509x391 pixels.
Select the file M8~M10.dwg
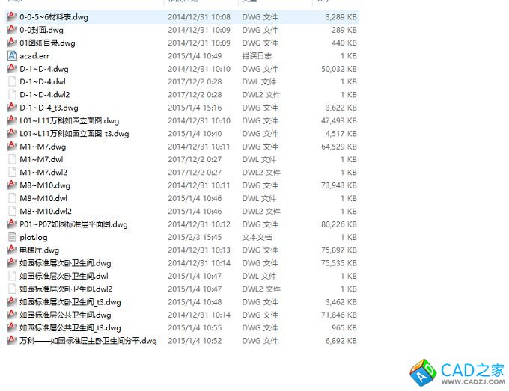tap(45, 185)
